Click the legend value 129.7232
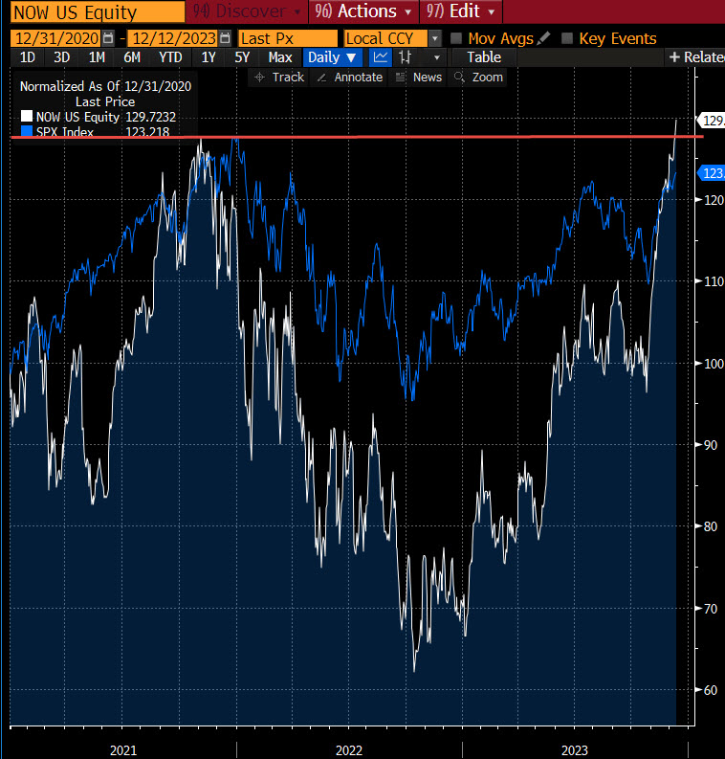The image size is (725, 759). pos(151,117)
